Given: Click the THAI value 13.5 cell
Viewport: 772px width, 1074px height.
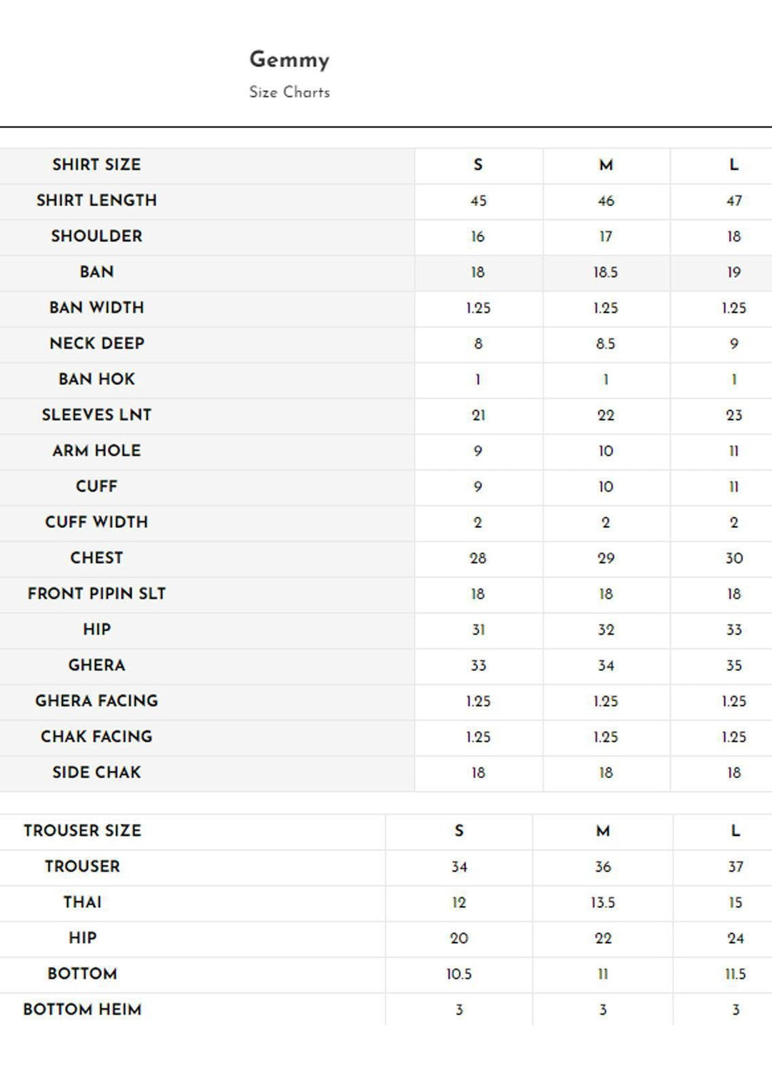Looking at the screenshot, I should (x=603, y=903).
